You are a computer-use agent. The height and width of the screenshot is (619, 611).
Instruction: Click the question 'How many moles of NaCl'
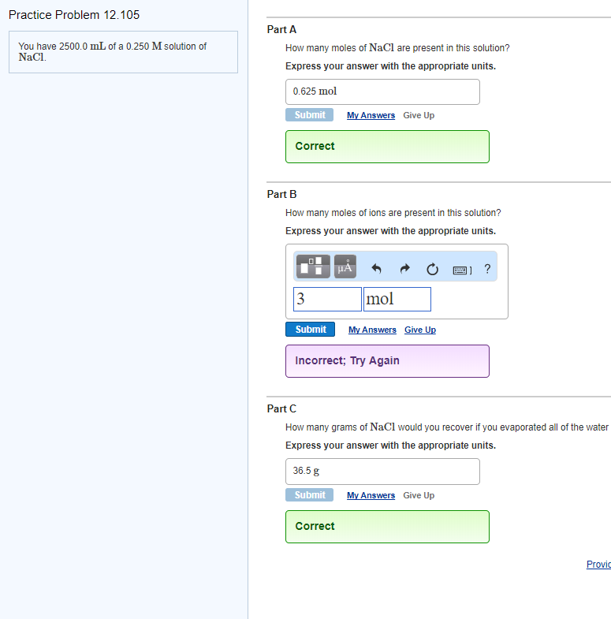coord(397,48)
